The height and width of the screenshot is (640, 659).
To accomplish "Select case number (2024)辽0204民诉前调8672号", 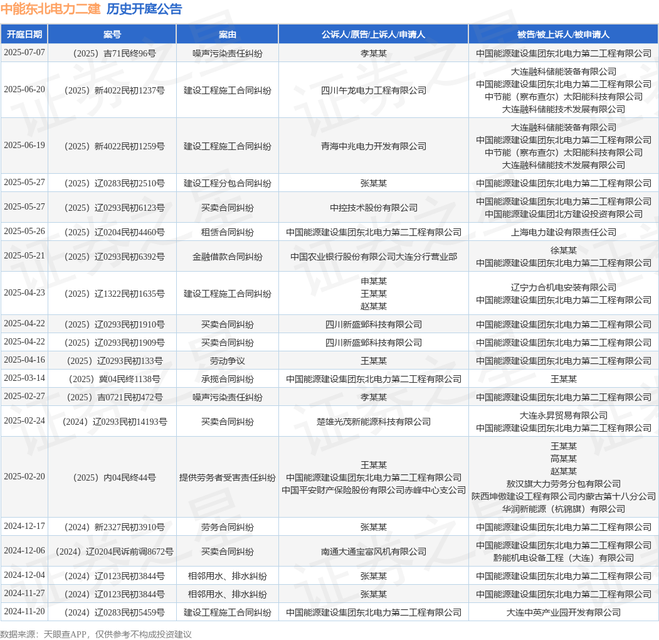I will click(112, 552).
